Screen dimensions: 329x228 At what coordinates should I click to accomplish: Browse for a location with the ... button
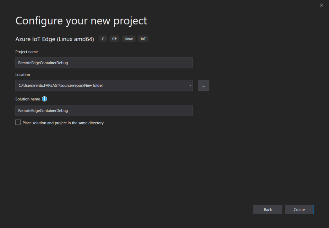coord(203,85)
